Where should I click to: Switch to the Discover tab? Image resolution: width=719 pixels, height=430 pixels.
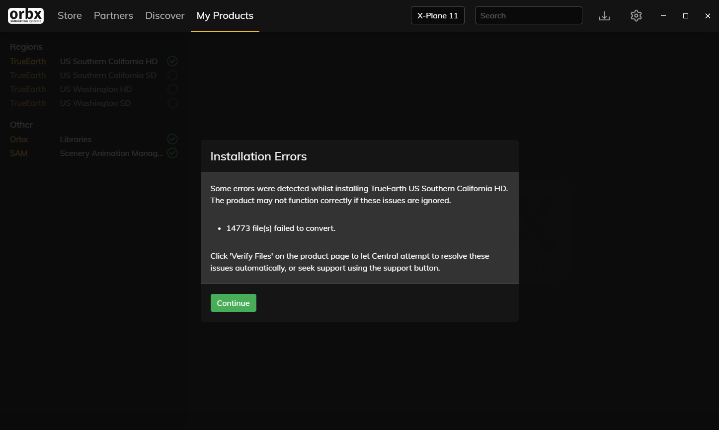point(165,15)
